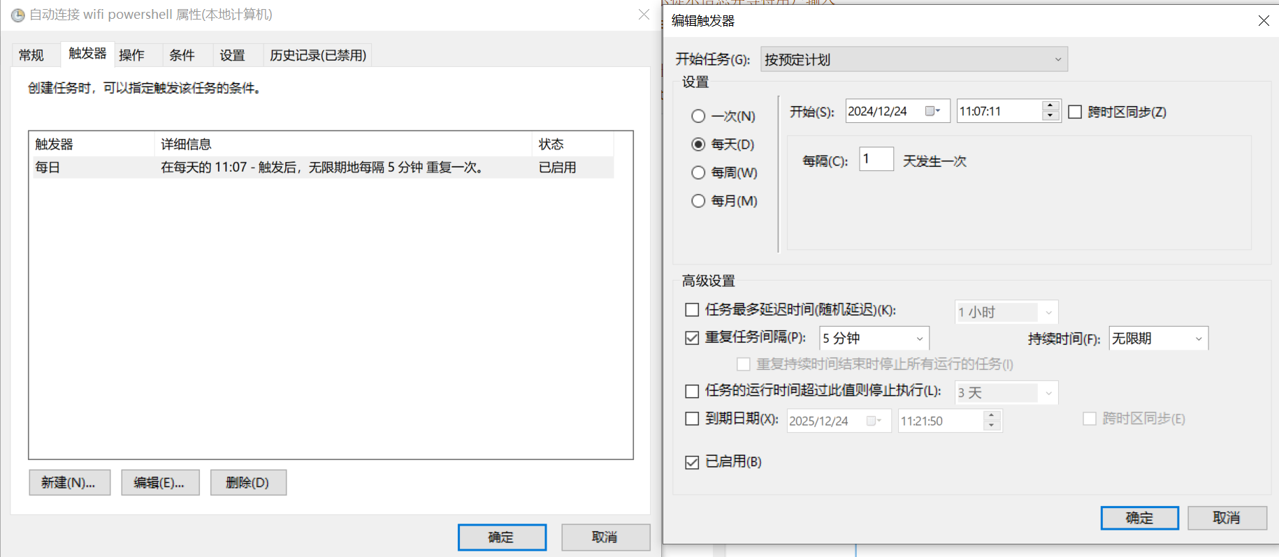Click the 已启用 status cell
Image resolution: width=1279 pixels, height=557 pixels.
point(557,168)
